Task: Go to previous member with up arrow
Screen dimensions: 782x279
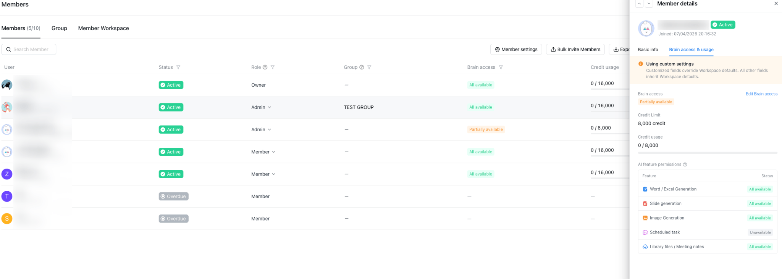Action: 639,4
